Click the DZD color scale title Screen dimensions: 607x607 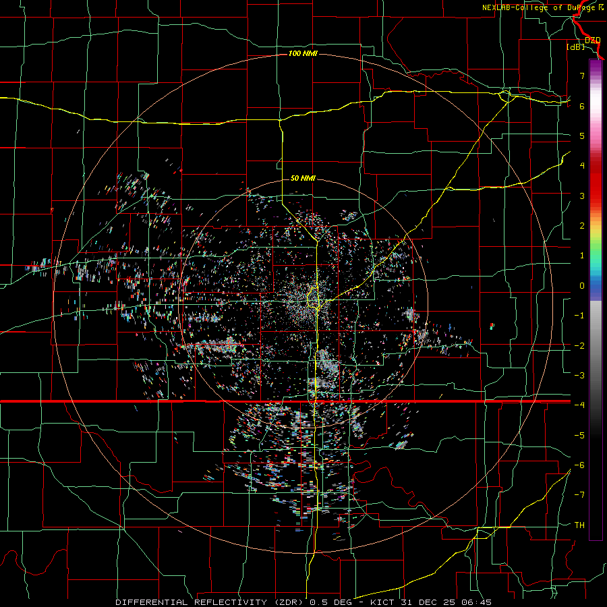(x=592, y=40)
